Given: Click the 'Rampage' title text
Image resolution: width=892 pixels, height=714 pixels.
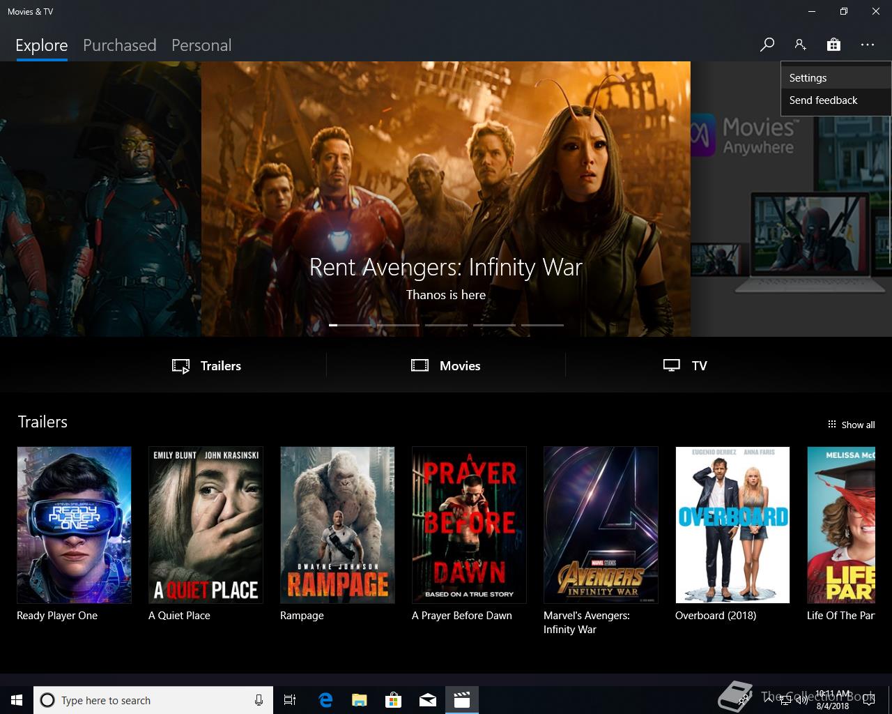Looking at the screenshot, I should [302, 616].
